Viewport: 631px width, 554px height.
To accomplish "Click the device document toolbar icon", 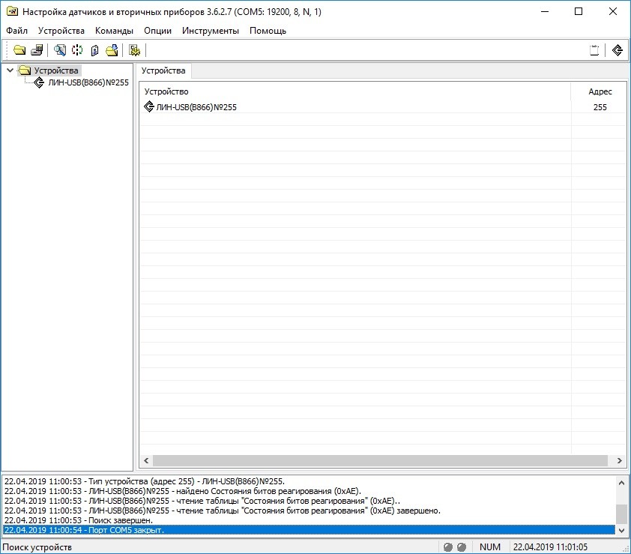I will pos(94,50).
